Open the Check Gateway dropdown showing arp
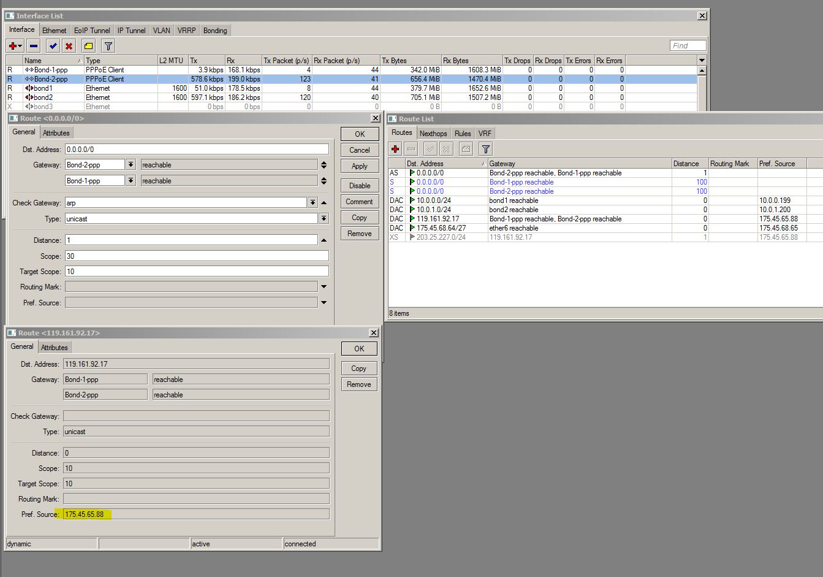Image resolution: width=823 pixels, height=577 pixels. pyautogui.click(x=313, y=202)
